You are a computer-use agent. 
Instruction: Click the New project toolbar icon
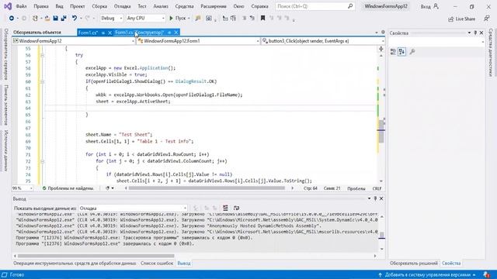tap(35, 19)
